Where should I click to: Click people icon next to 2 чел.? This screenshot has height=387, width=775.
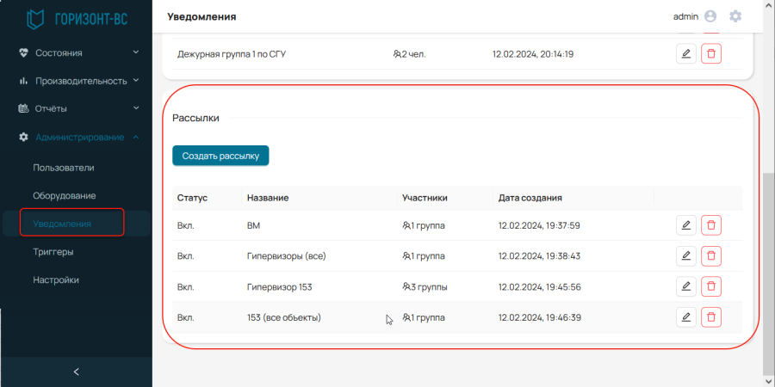coord(397,54)
